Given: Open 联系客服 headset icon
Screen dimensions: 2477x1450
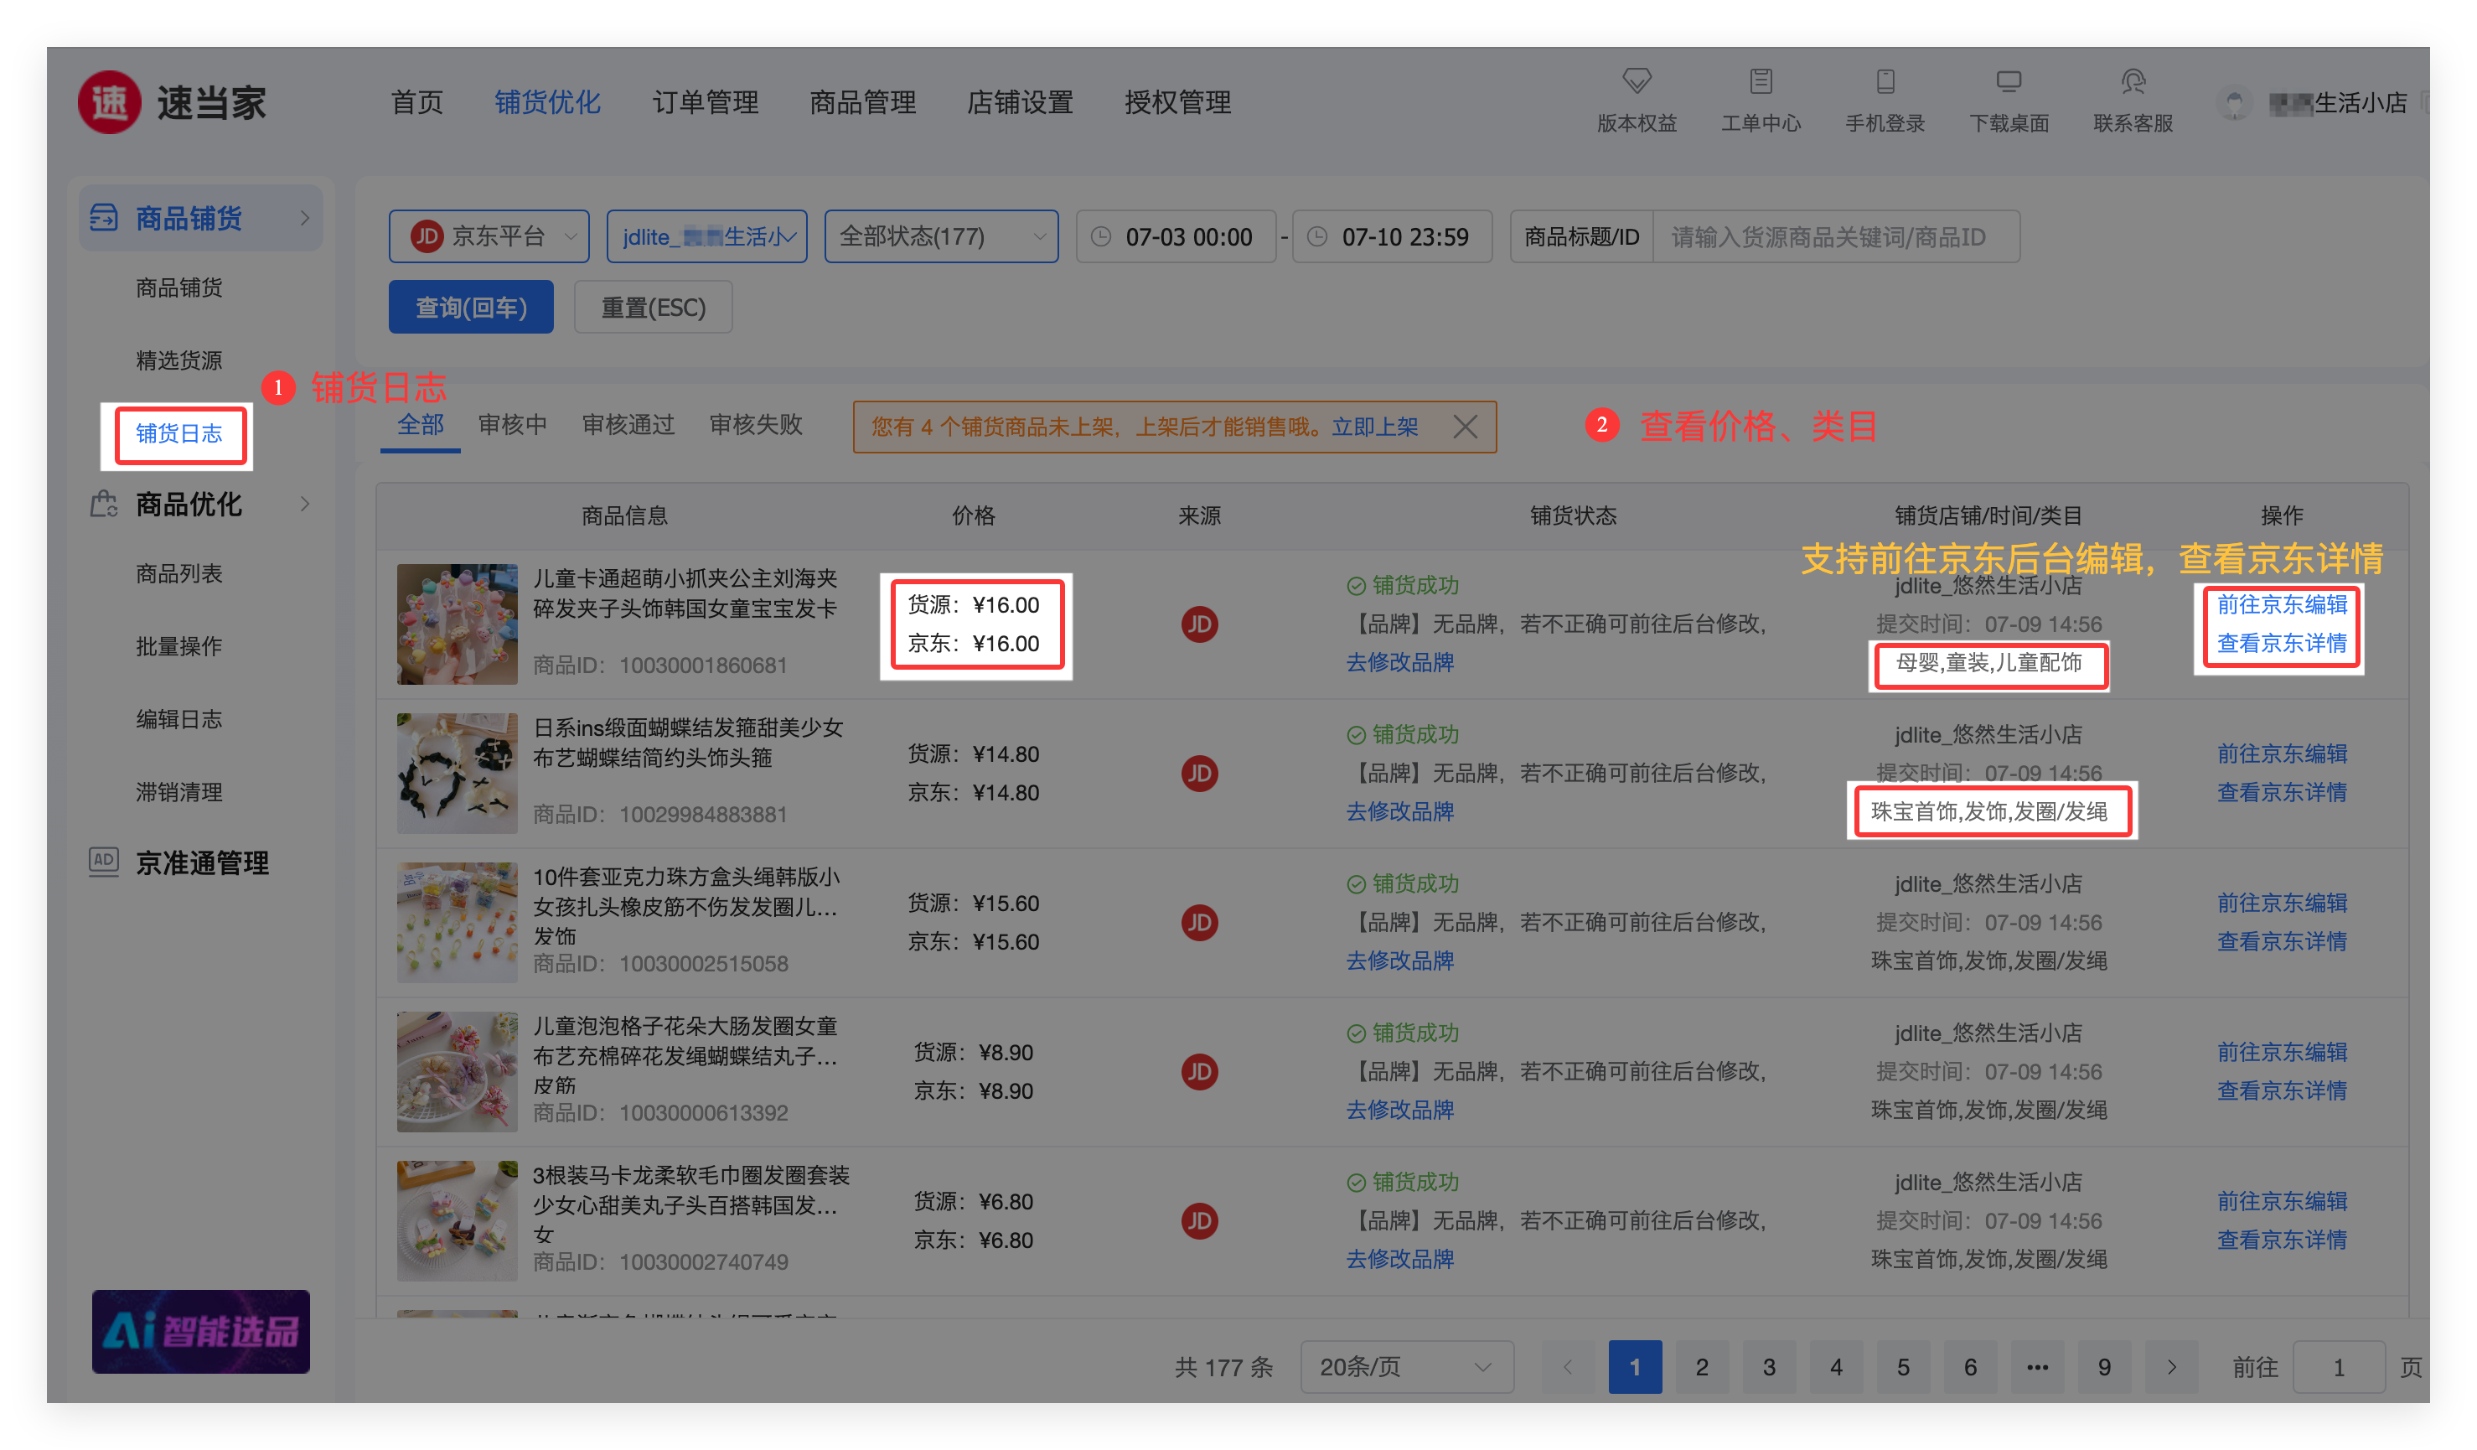Looking at the screenshot, I should (x=2132, y=80).
